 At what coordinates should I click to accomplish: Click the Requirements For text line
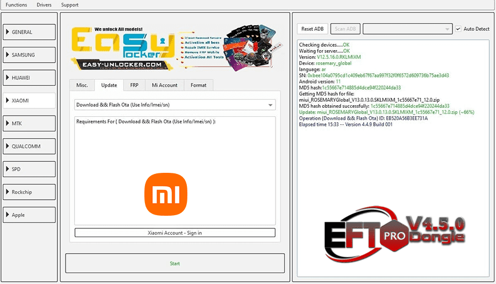pyautogui.click(x=146, y=122)
